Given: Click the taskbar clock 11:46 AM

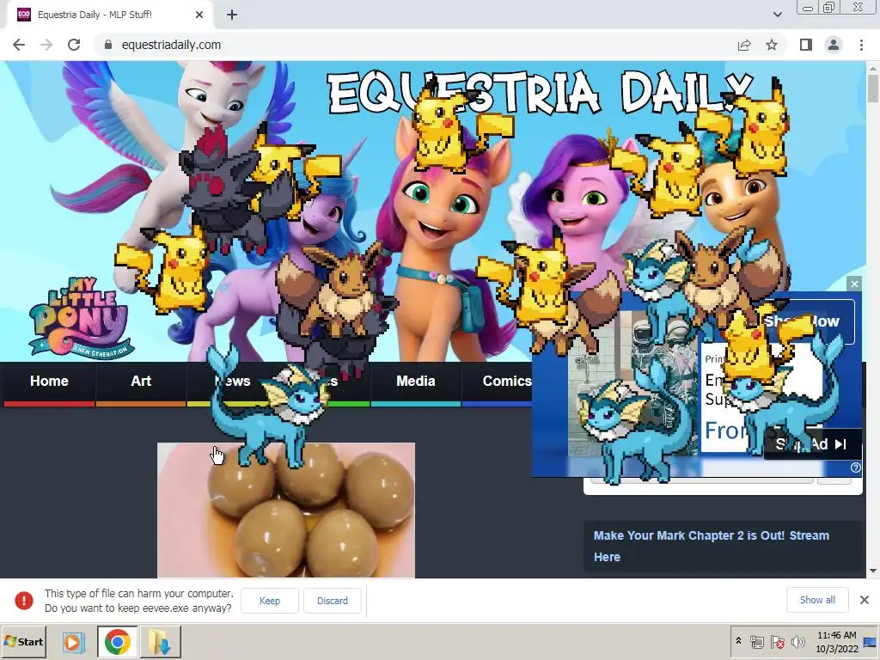Looking at the screenshot, I should pyautogui.click(x=836, y=635).
